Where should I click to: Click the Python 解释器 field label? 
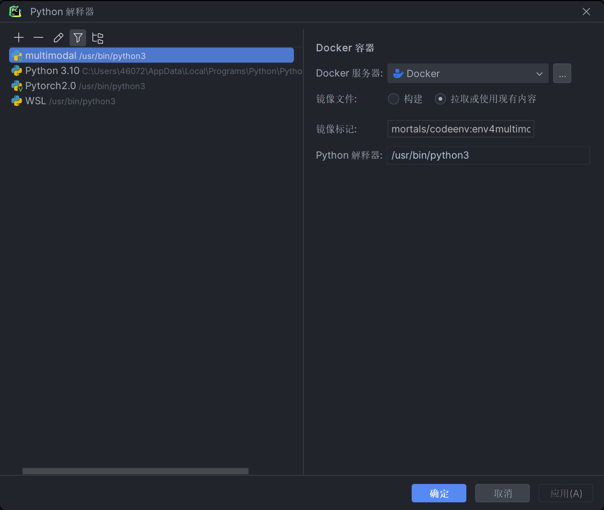(x=349, y=155)
